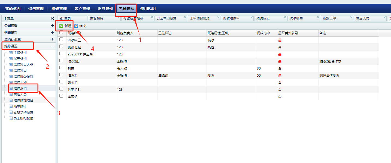Toggle the select-all header checkbox
The image size is (391, 163).
61,32
